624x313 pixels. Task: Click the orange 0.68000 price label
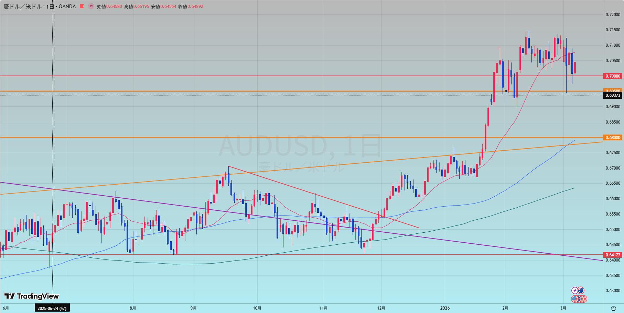pos(613,138)
